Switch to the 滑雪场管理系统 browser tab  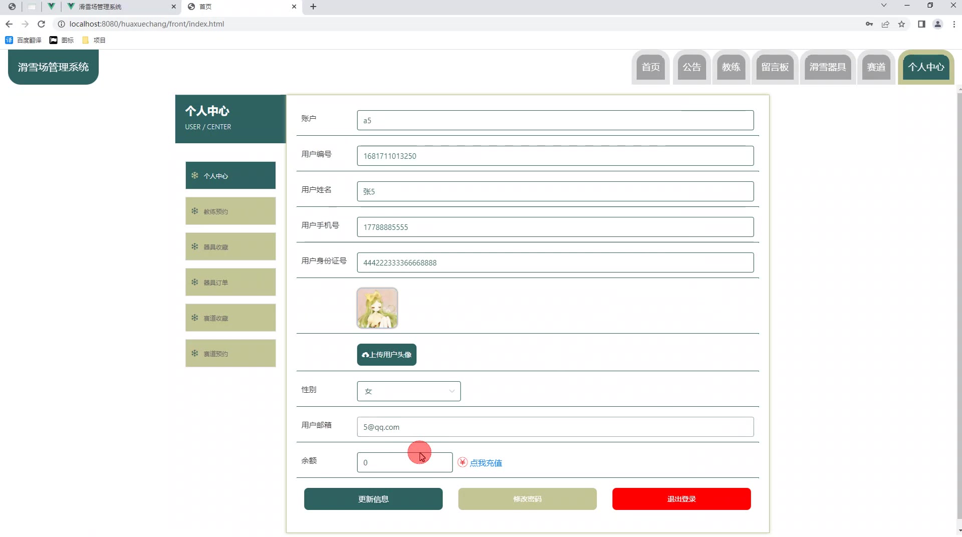pyautogui.click(x=122, y=7)
